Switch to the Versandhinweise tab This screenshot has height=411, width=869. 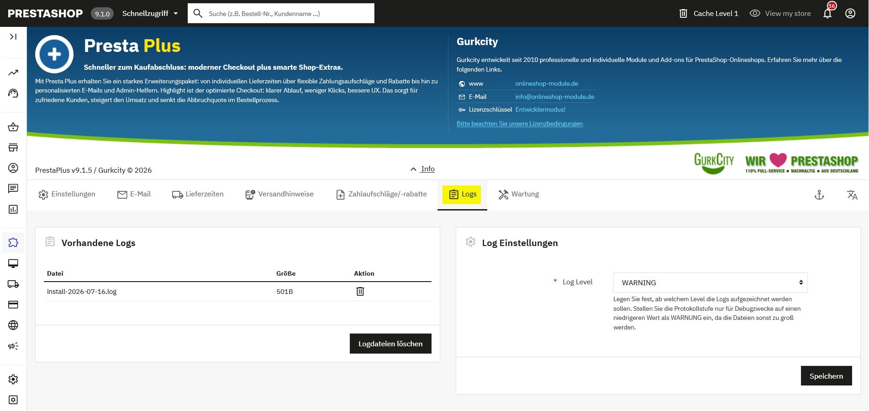pyautogui.click(x=279, y=195)
